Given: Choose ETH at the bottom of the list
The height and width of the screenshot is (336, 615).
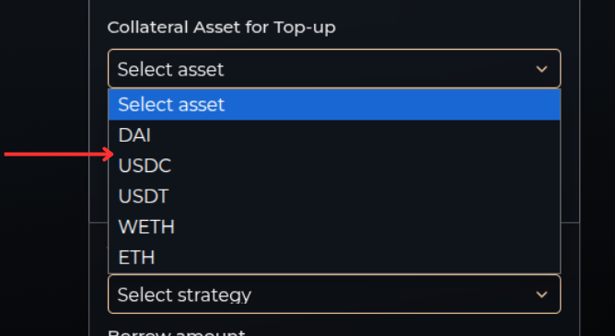Looking at the screenshot, I should tap(334, 258).
